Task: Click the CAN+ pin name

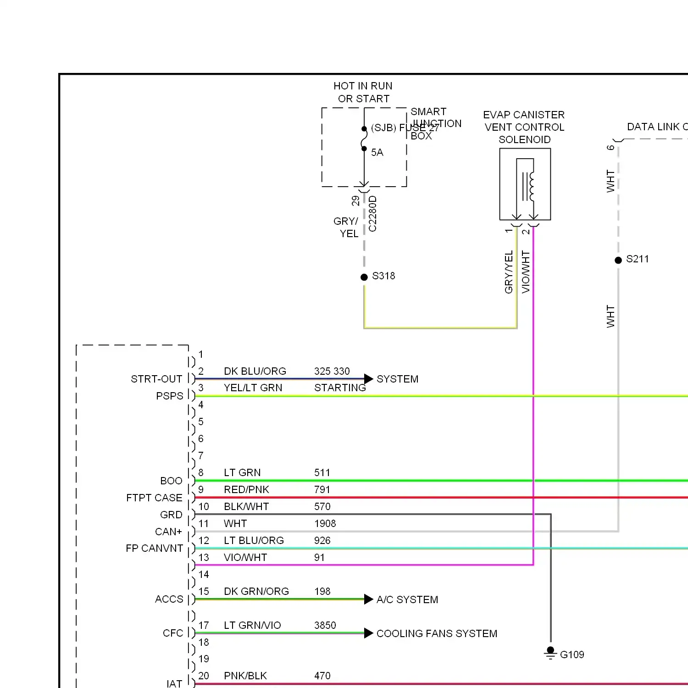Action: point(168,532)
